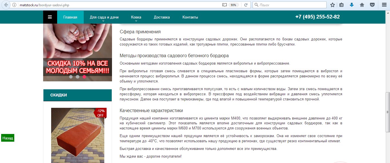Click the СКИДКИ section header
Screen dimensions: 390x163
tap(77, 95)
